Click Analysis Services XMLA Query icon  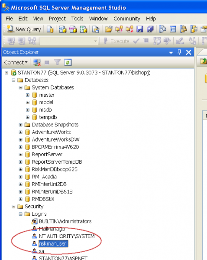click(x=84, y=30)
